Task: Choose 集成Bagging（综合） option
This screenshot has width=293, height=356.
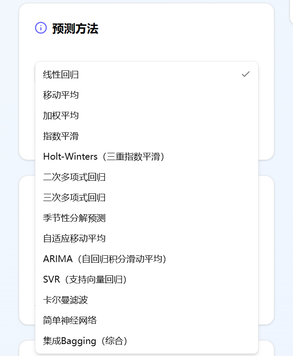Action: click(86, 341)
